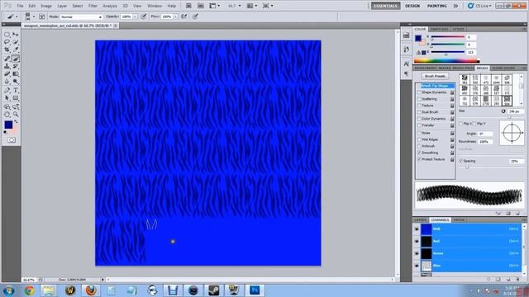Open the Opacity slider arrow

(135, 16)
